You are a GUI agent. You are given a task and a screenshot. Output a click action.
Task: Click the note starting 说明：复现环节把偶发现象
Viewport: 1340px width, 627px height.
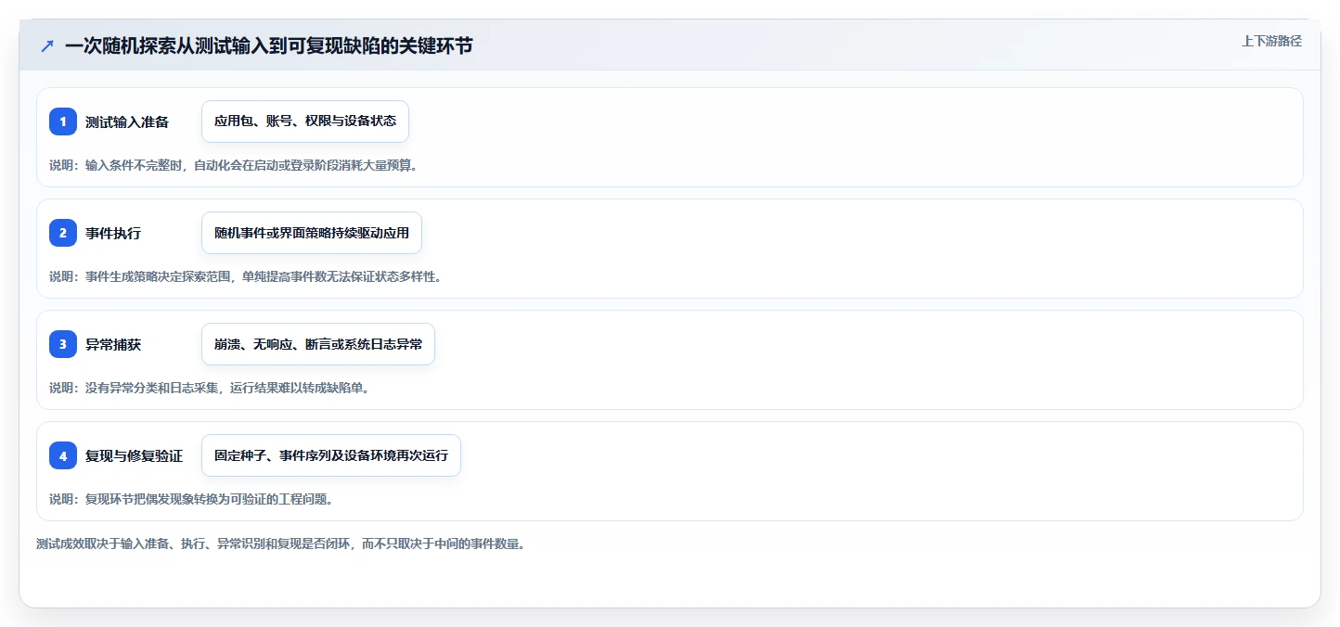click(x=190, y=499)
